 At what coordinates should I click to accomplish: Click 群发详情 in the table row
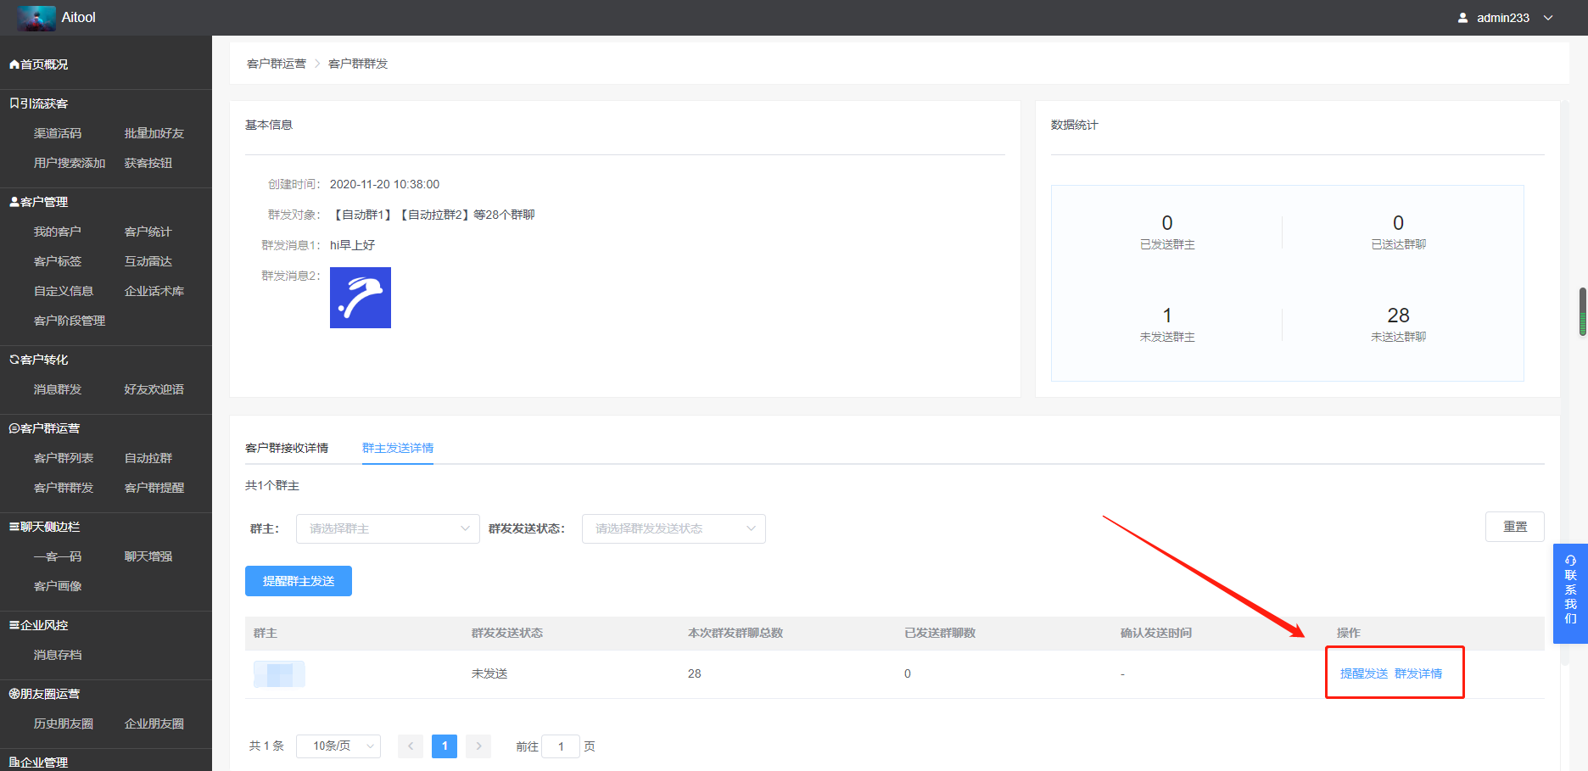1418,673
